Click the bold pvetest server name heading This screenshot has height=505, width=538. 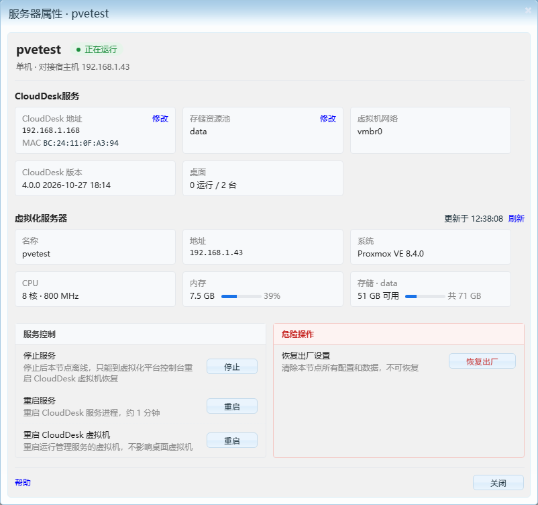(x=38, y=50)
